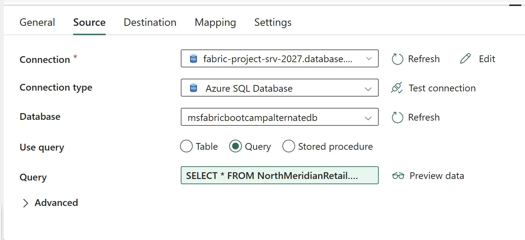Click the Database field label
The height and width of the screenshot is (240, 525).
[40, 116]
